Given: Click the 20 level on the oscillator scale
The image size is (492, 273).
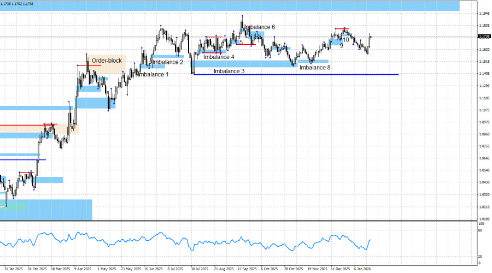Looking at the screenshot, I should [x=480, y=257].
